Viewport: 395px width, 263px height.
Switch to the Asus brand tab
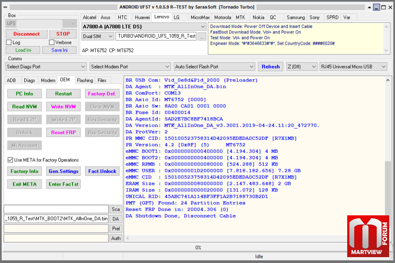(106, 17)
